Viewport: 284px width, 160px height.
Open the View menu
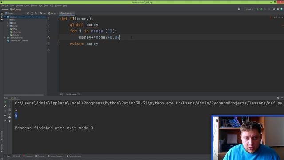12,6
